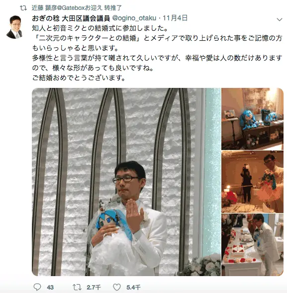
Task: Click the 2.7千 retweet count
Action: point(94,288)
